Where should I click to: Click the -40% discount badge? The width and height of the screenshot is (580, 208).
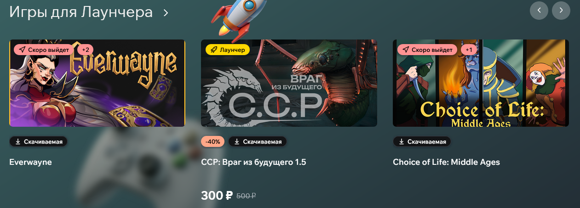[x=213, y=141]
